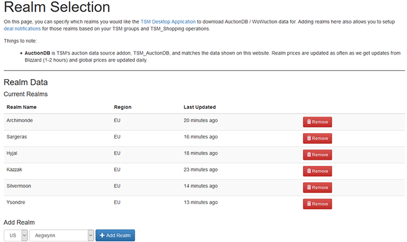Open the US region dropdown
The image size is (407, 242).
click(16, 235)
